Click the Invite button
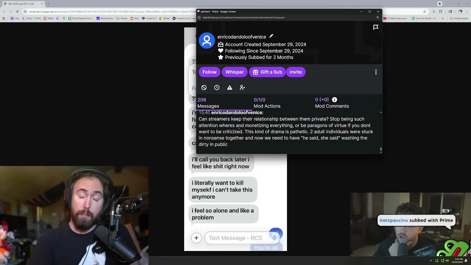 pyautogui.click(x=295, y=72)
